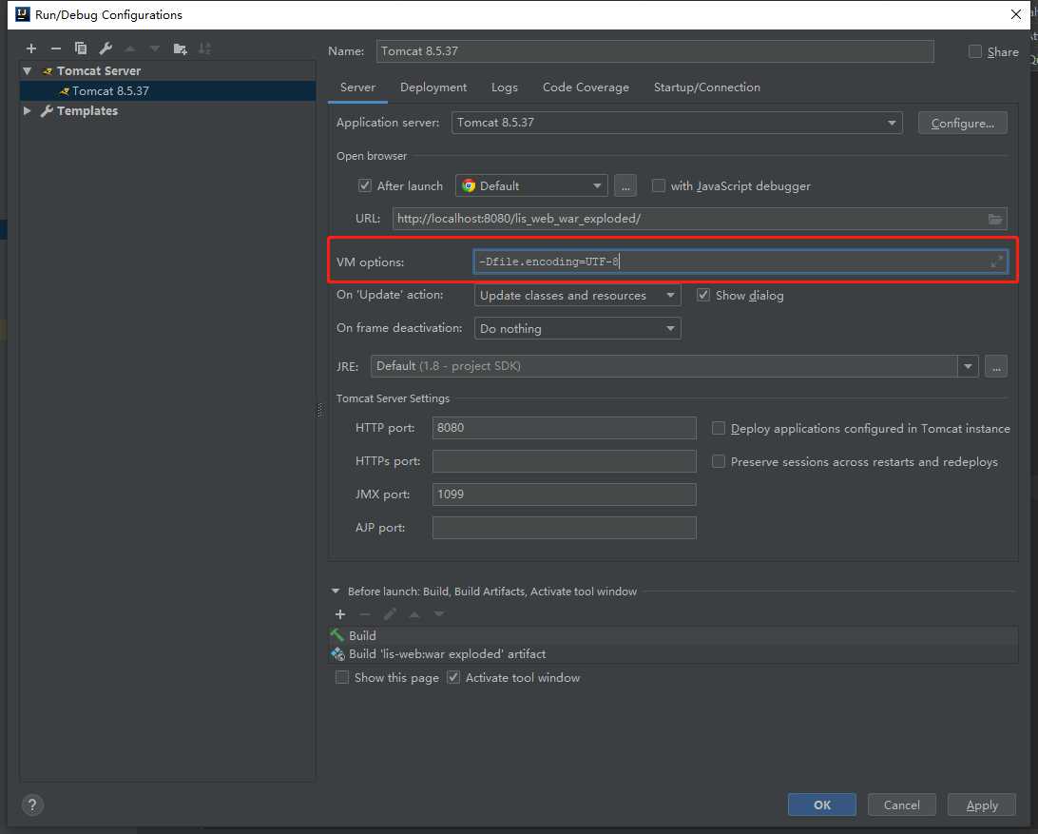1038x834 pixels.
Task: Click the JMX port field
Action: [x=564, y=495]
